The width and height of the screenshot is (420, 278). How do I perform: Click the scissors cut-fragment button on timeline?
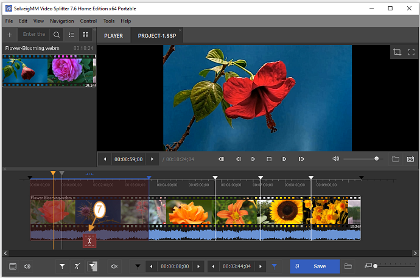pyautogui.click(x=89, y=241)
